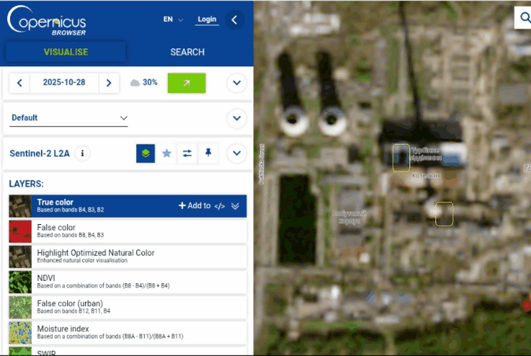
Task: Open the Default theme dropdown
Action: point(69,118)
